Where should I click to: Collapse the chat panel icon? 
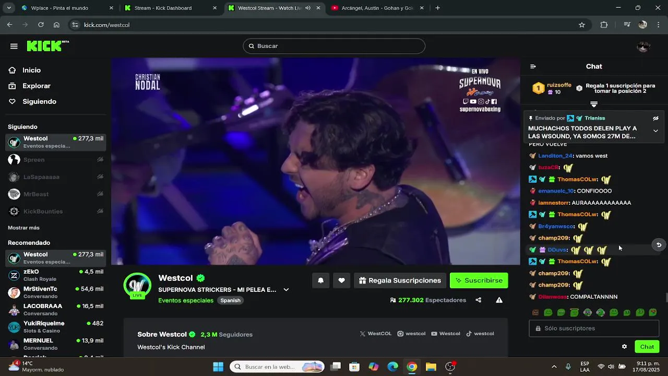tap(533, 66)
